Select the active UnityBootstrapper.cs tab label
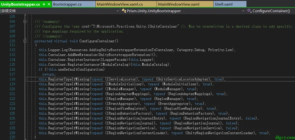 tap(21, 4)
